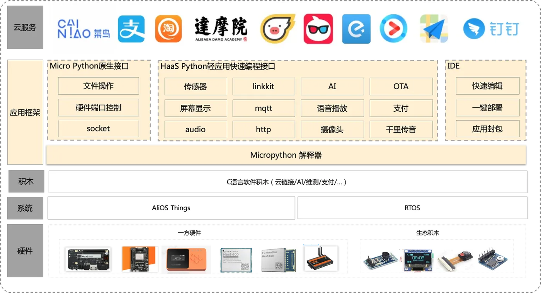Click the 生态积木 heading
Viewport: 541px width, 293px height.
(428, 233)
